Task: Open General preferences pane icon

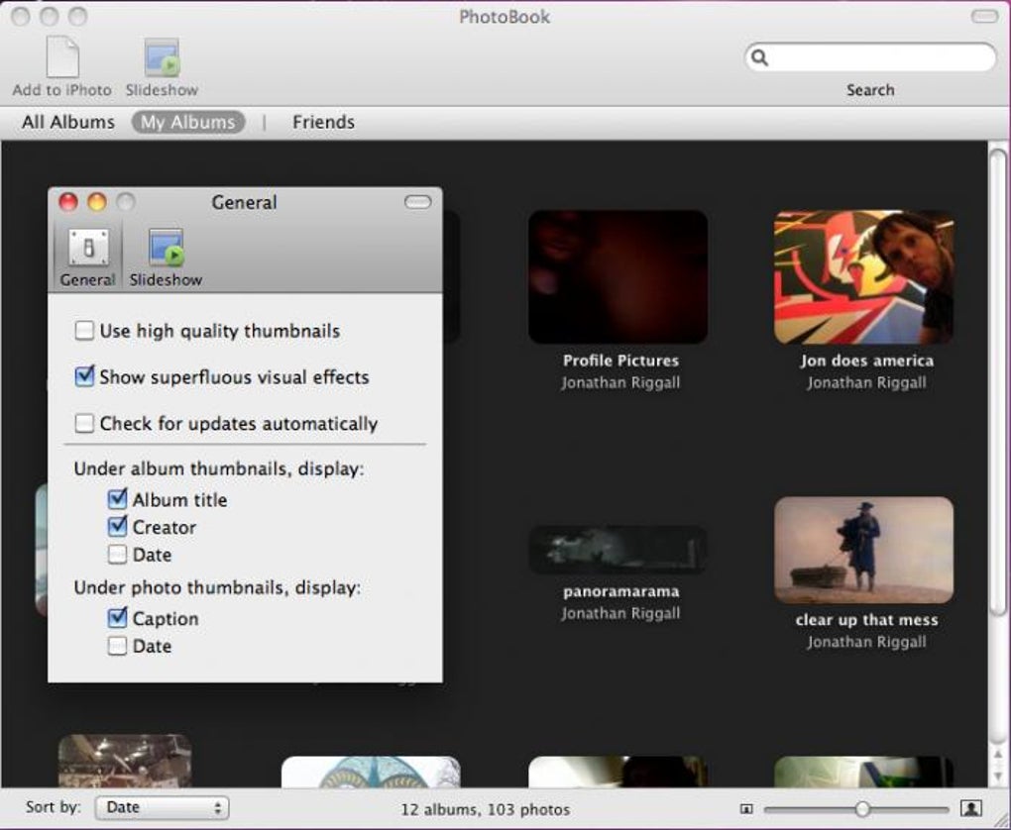Action: click(87, 249)
